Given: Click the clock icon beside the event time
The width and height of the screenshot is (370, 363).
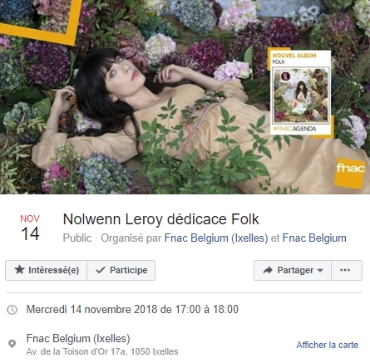Looking at the screenshot, I should pos(12,310).
